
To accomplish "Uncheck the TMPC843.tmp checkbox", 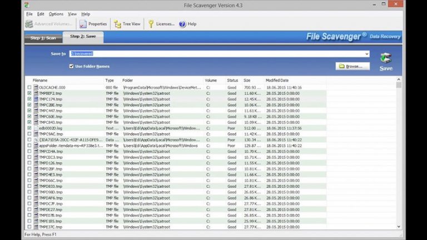I will click(x=29, y=122).
